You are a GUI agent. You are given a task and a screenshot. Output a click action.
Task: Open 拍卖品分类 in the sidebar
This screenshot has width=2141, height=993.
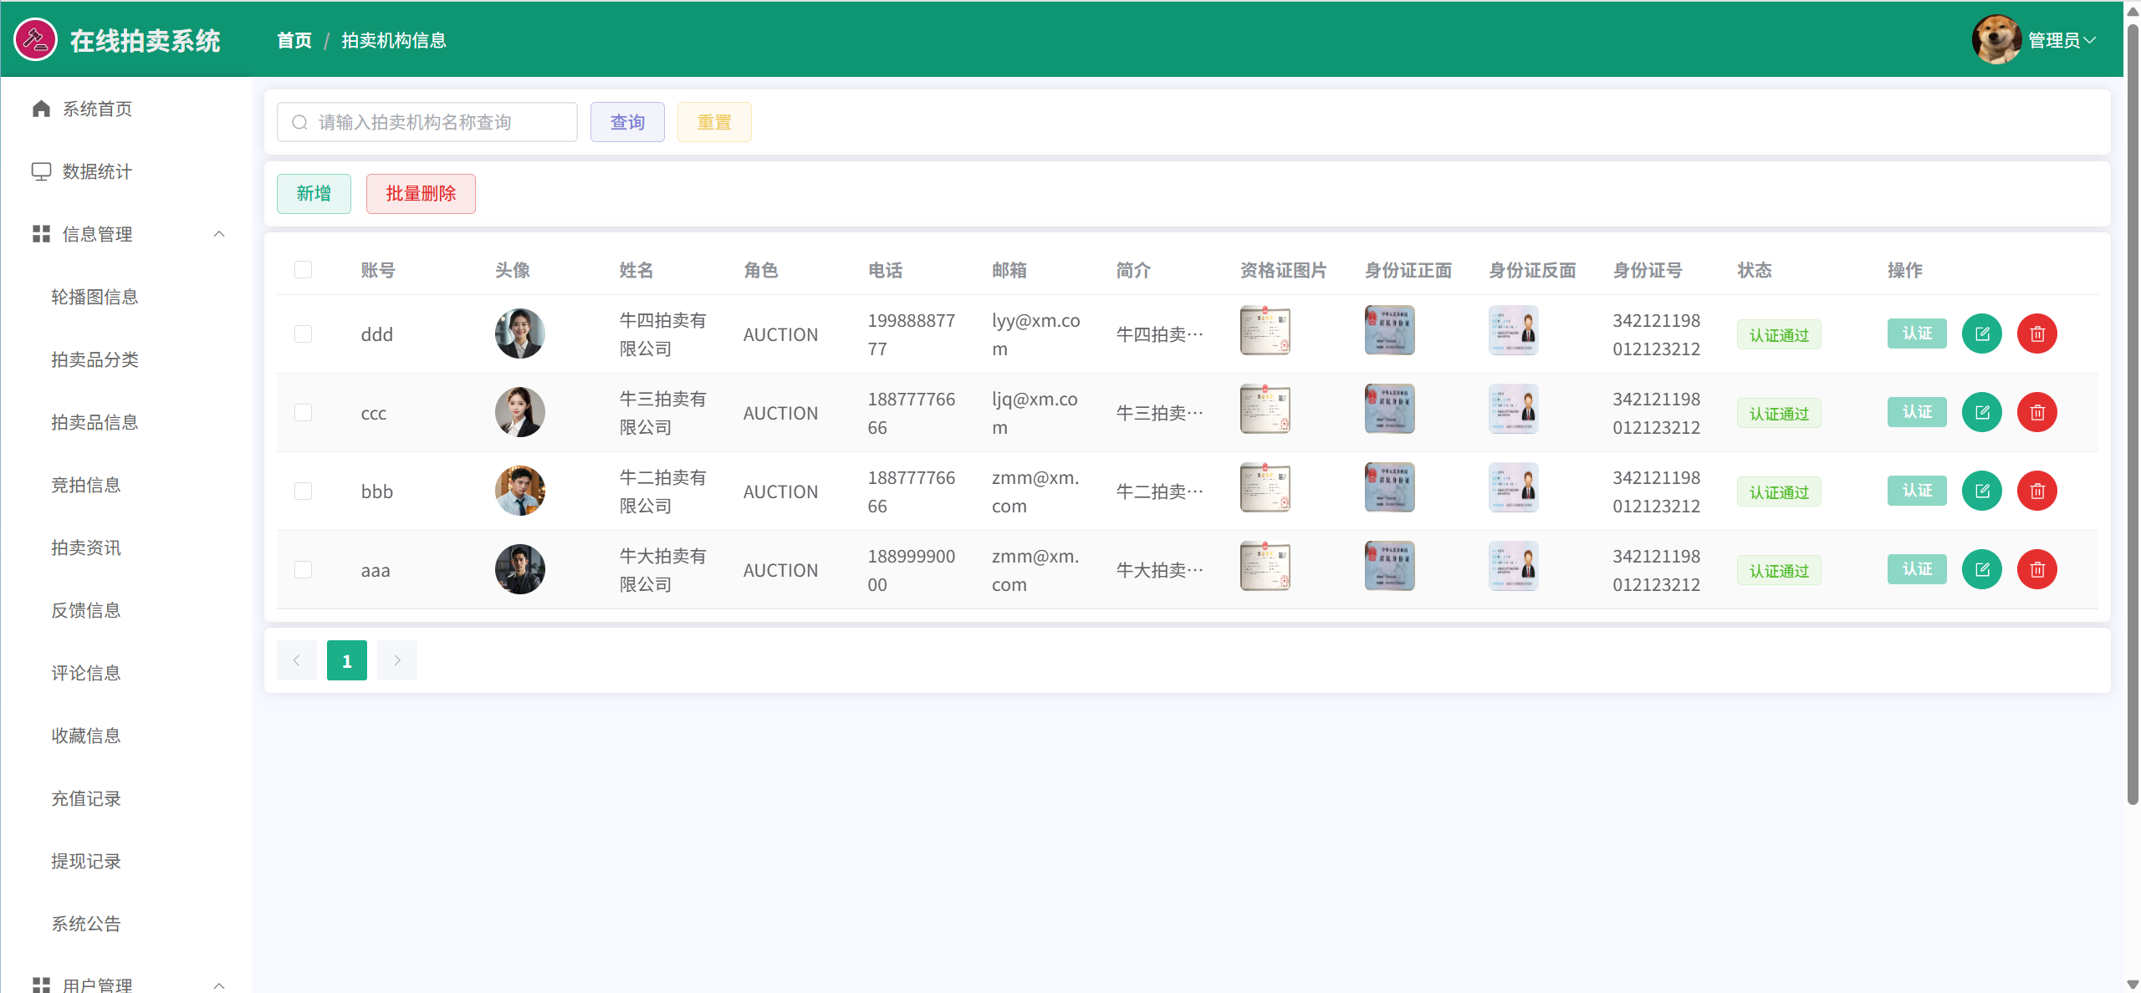95,359
